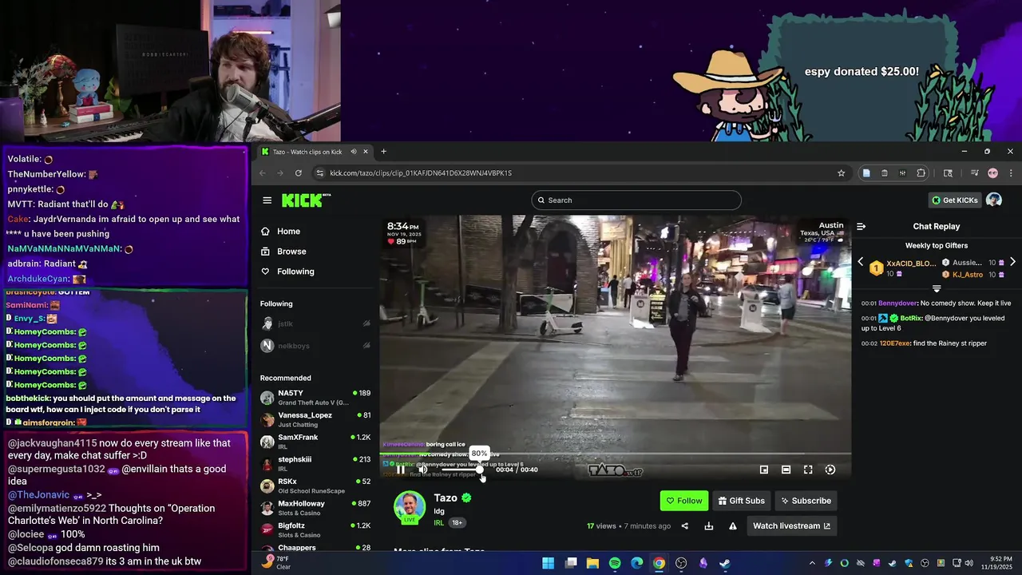The height and width of the screenshot is (575, 1022).
Task: Toggle theater mode in the video player
Action: click(x=786, y=470)
